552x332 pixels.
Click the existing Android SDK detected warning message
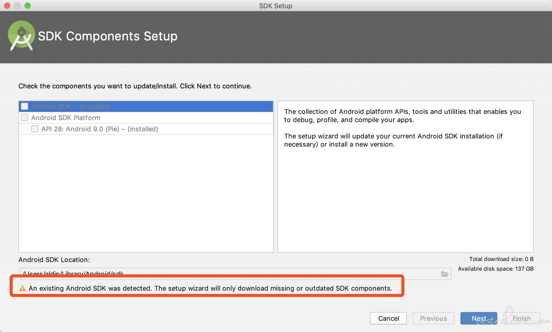pyautogui.click(x=210, y=288)
